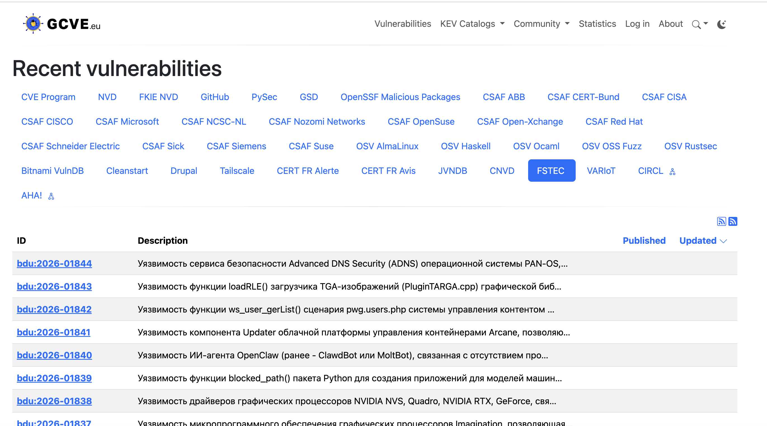Expand the Community dropdown menu
This screenshot has width=767, height=426.
541,24
